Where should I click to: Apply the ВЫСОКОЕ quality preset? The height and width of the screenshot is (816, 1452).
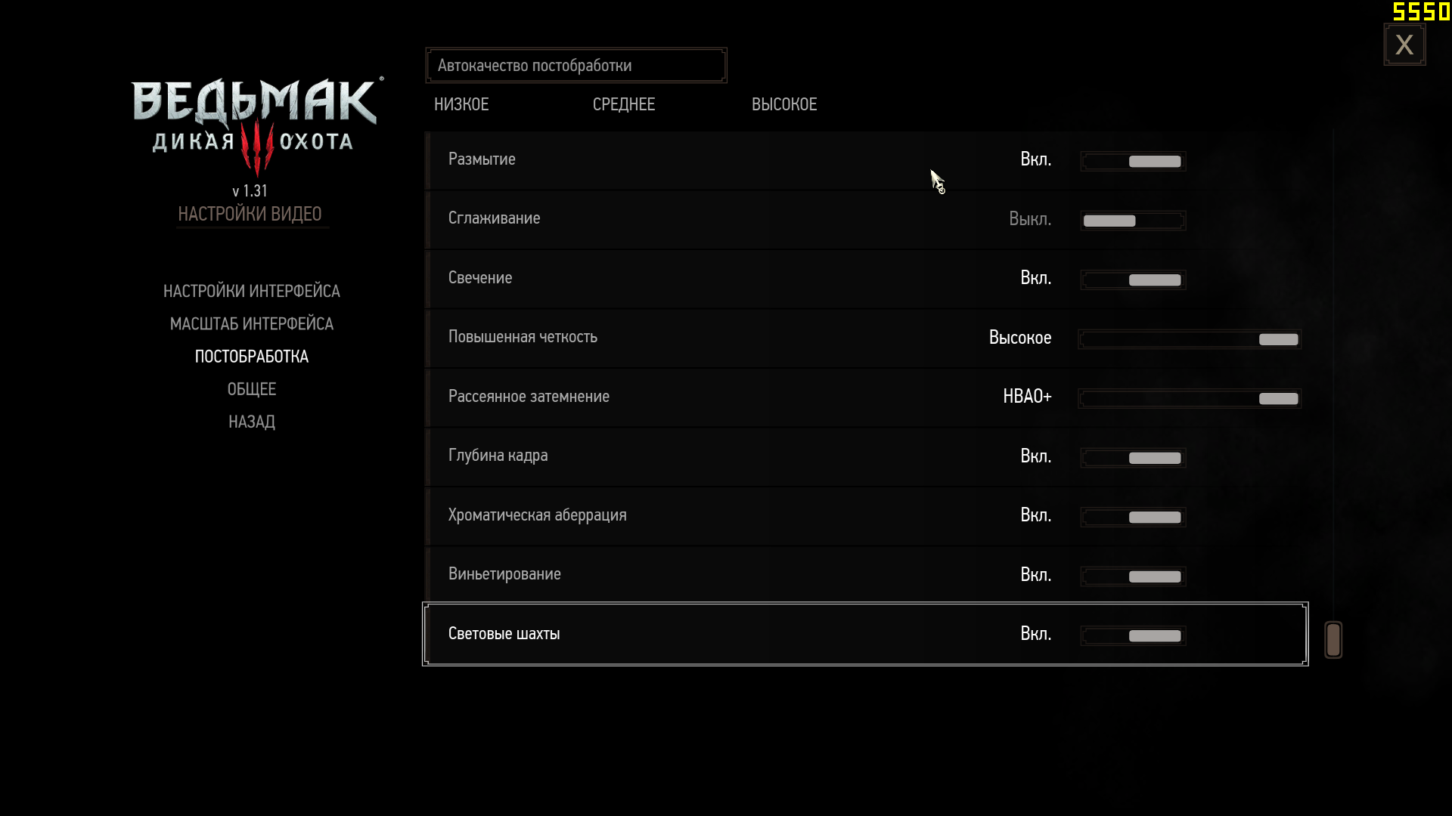tap(784, 104)
